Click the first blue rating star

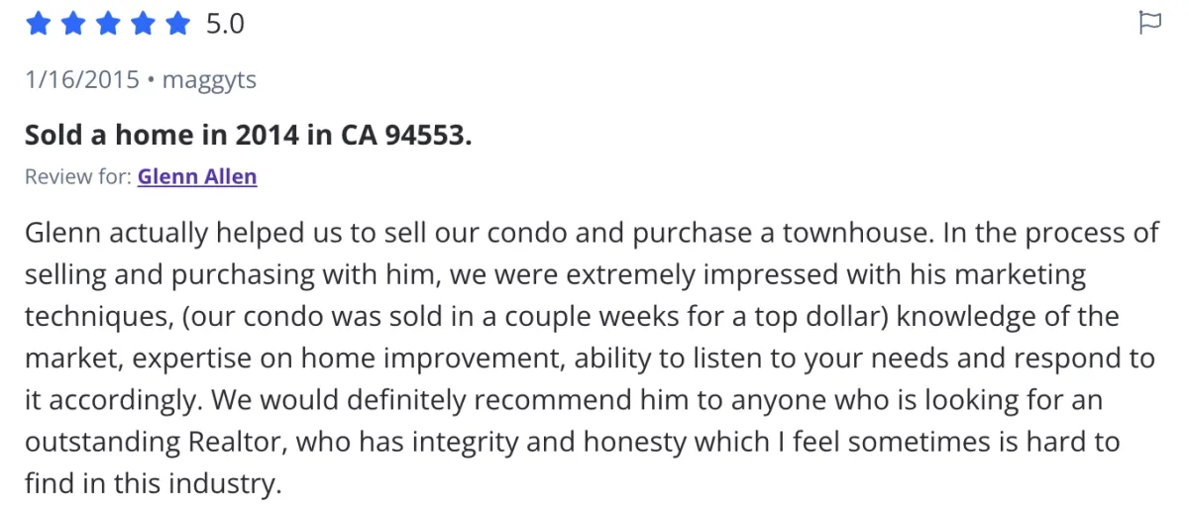[x=38, y=24]
